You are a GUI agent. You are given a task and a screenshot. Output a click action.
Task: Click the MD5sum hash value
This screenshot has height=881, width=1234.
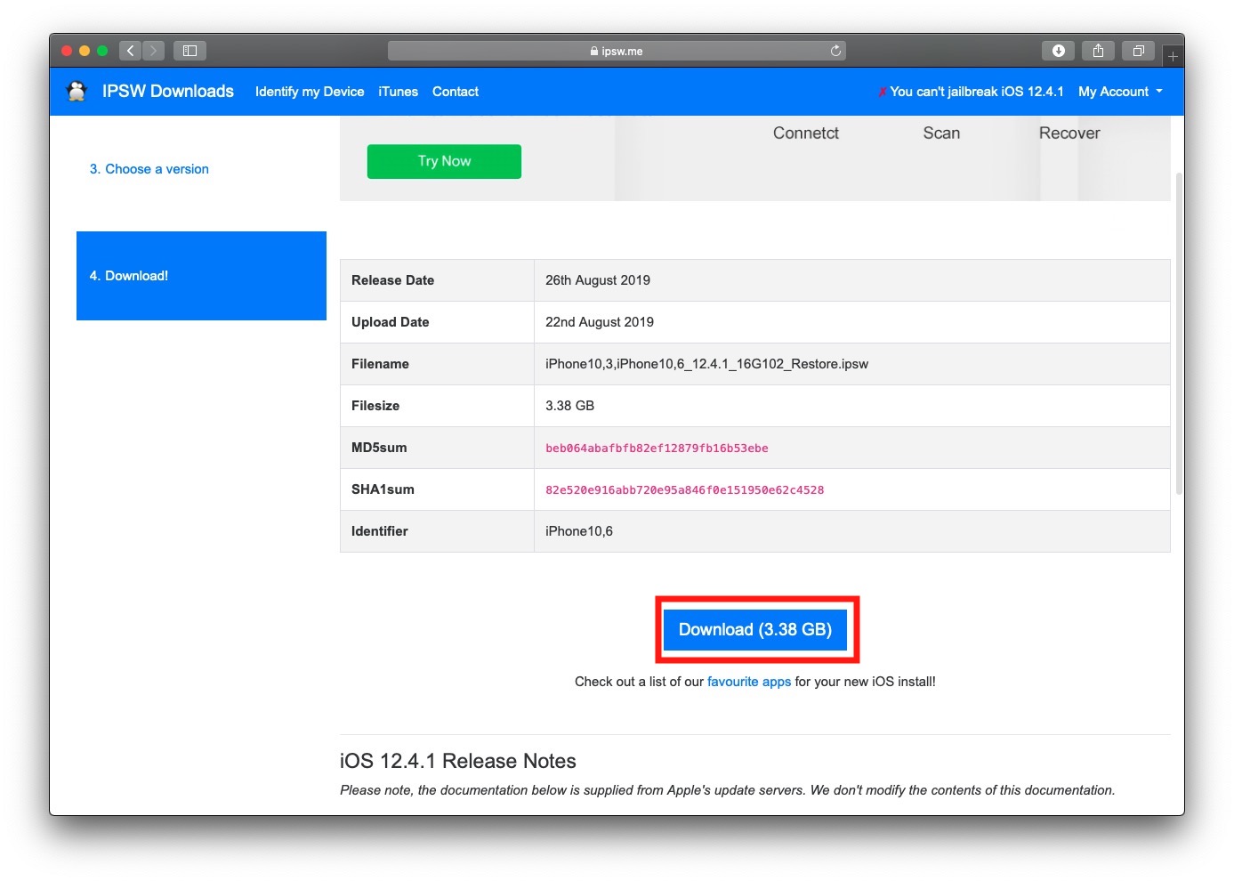click(657, 449)
